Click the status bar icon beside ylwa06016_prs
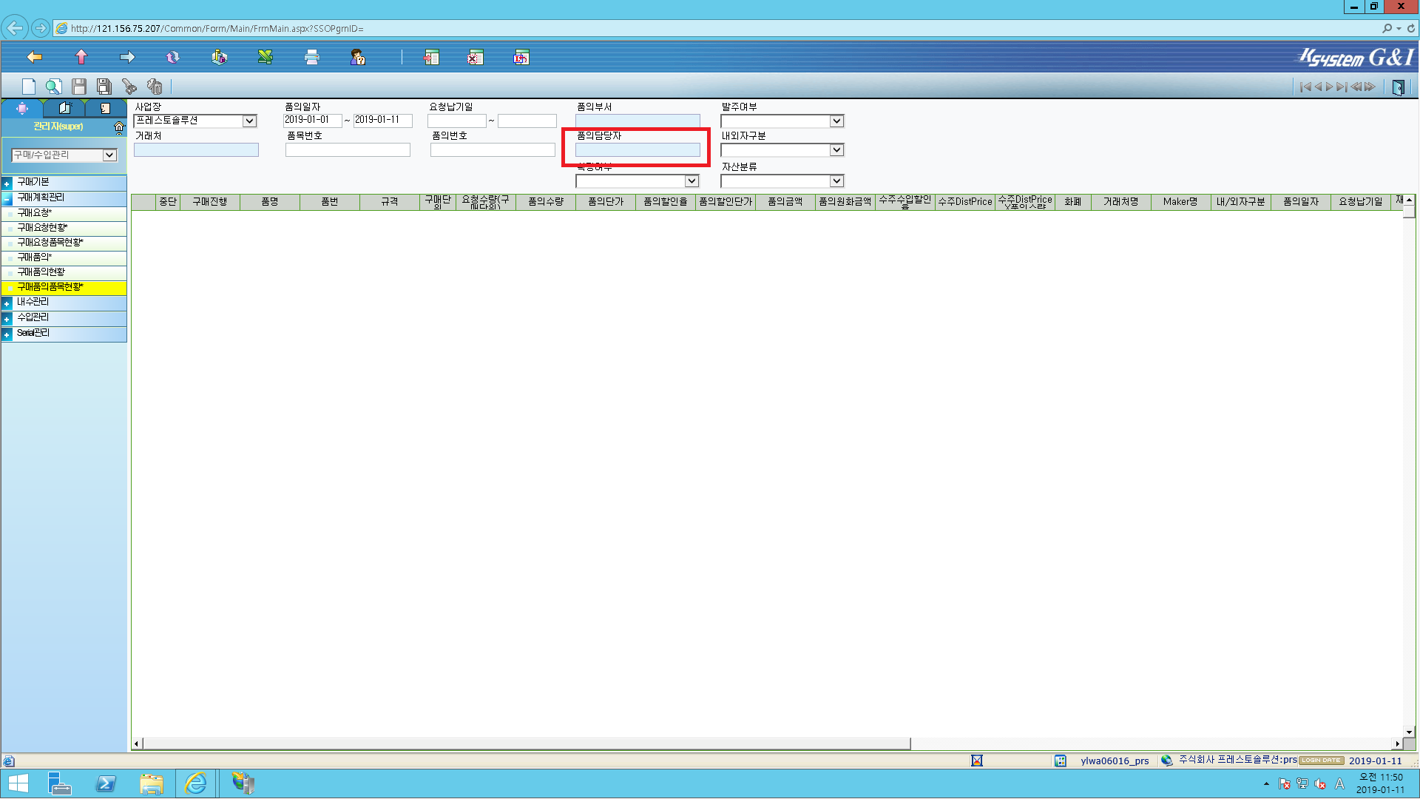1420x799 pixels. click(x=1061, y=761)
